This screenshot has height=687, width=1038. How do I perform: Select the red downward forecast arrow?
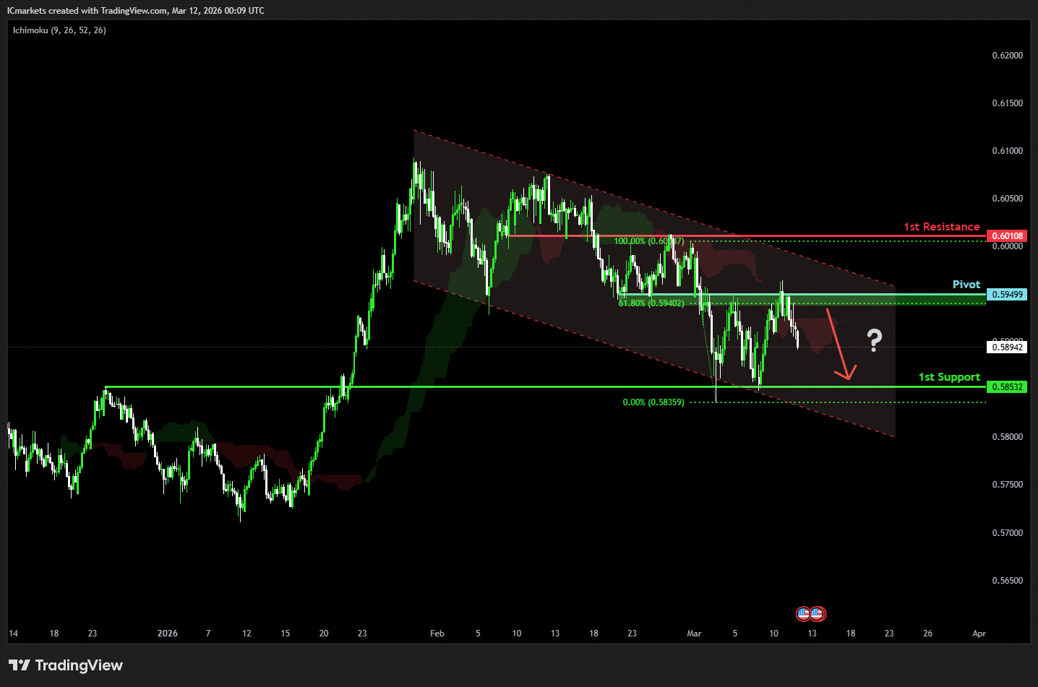(x=841, y=344)
